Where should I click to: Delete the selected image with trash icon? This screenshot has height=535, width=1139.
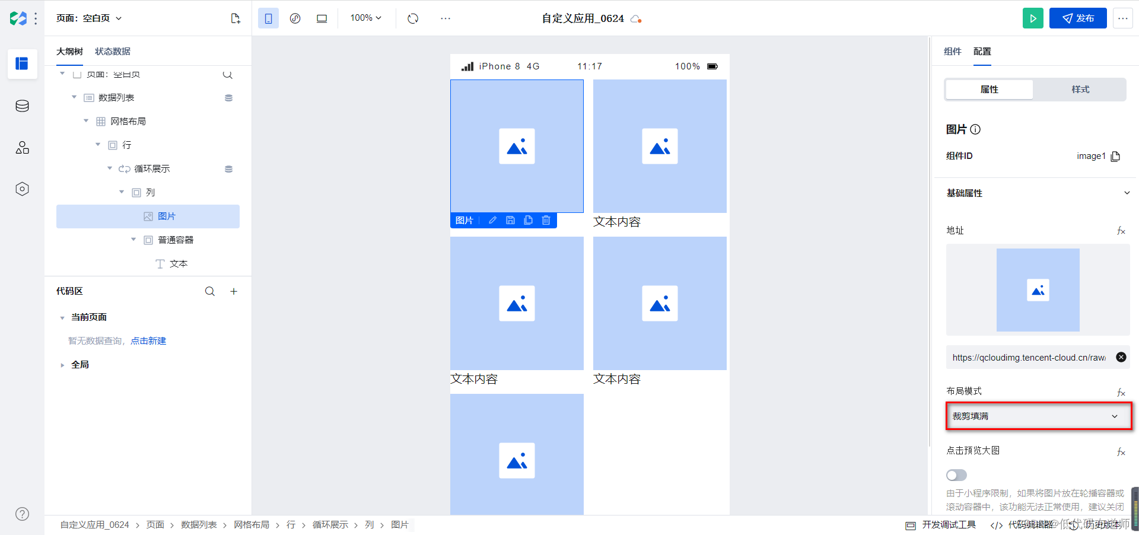click(546, 221)
